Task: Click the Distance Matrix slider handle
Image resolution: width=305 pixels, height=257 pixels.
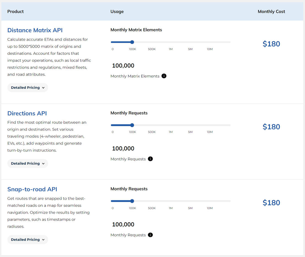Action: 132,42
